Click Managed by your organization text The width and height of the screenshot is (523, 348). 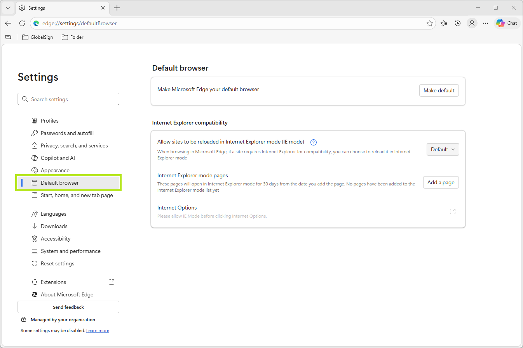(x=63, y=320)
